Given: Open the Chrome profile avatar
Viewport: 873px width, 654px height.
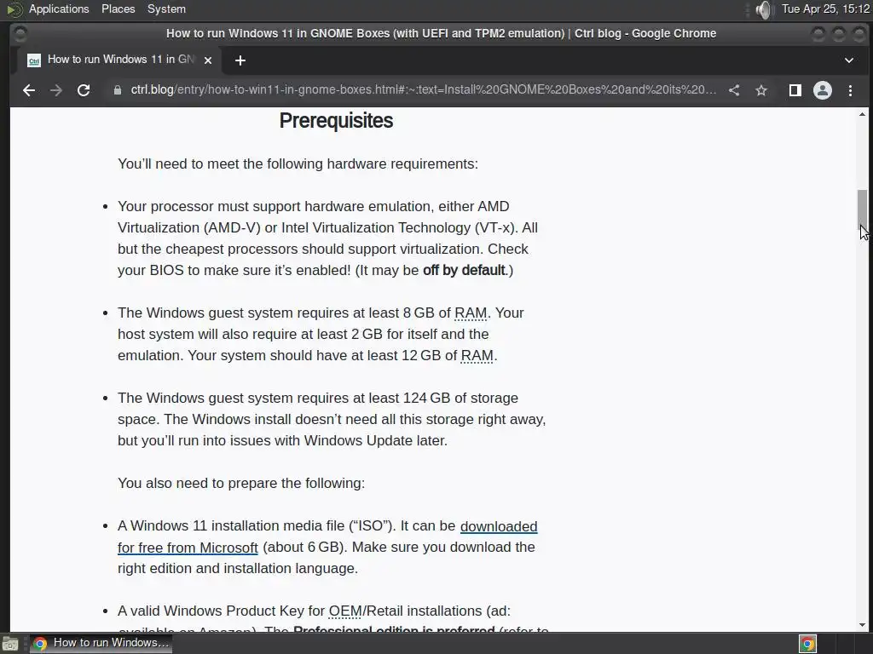Looking at the screenshot, I should pos(823,90).
